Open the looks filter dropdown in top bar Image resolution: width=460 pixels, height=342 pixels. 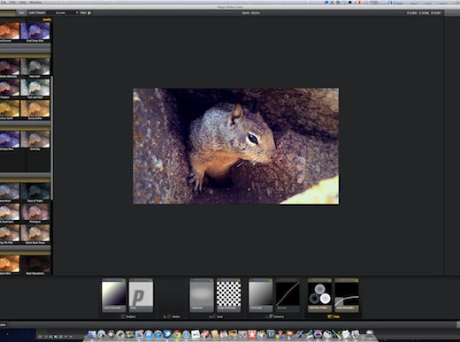[66, 12]
